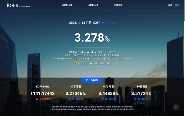Click the page vertical scrollbar
The image size is (185, 116).
coord(185,11)
